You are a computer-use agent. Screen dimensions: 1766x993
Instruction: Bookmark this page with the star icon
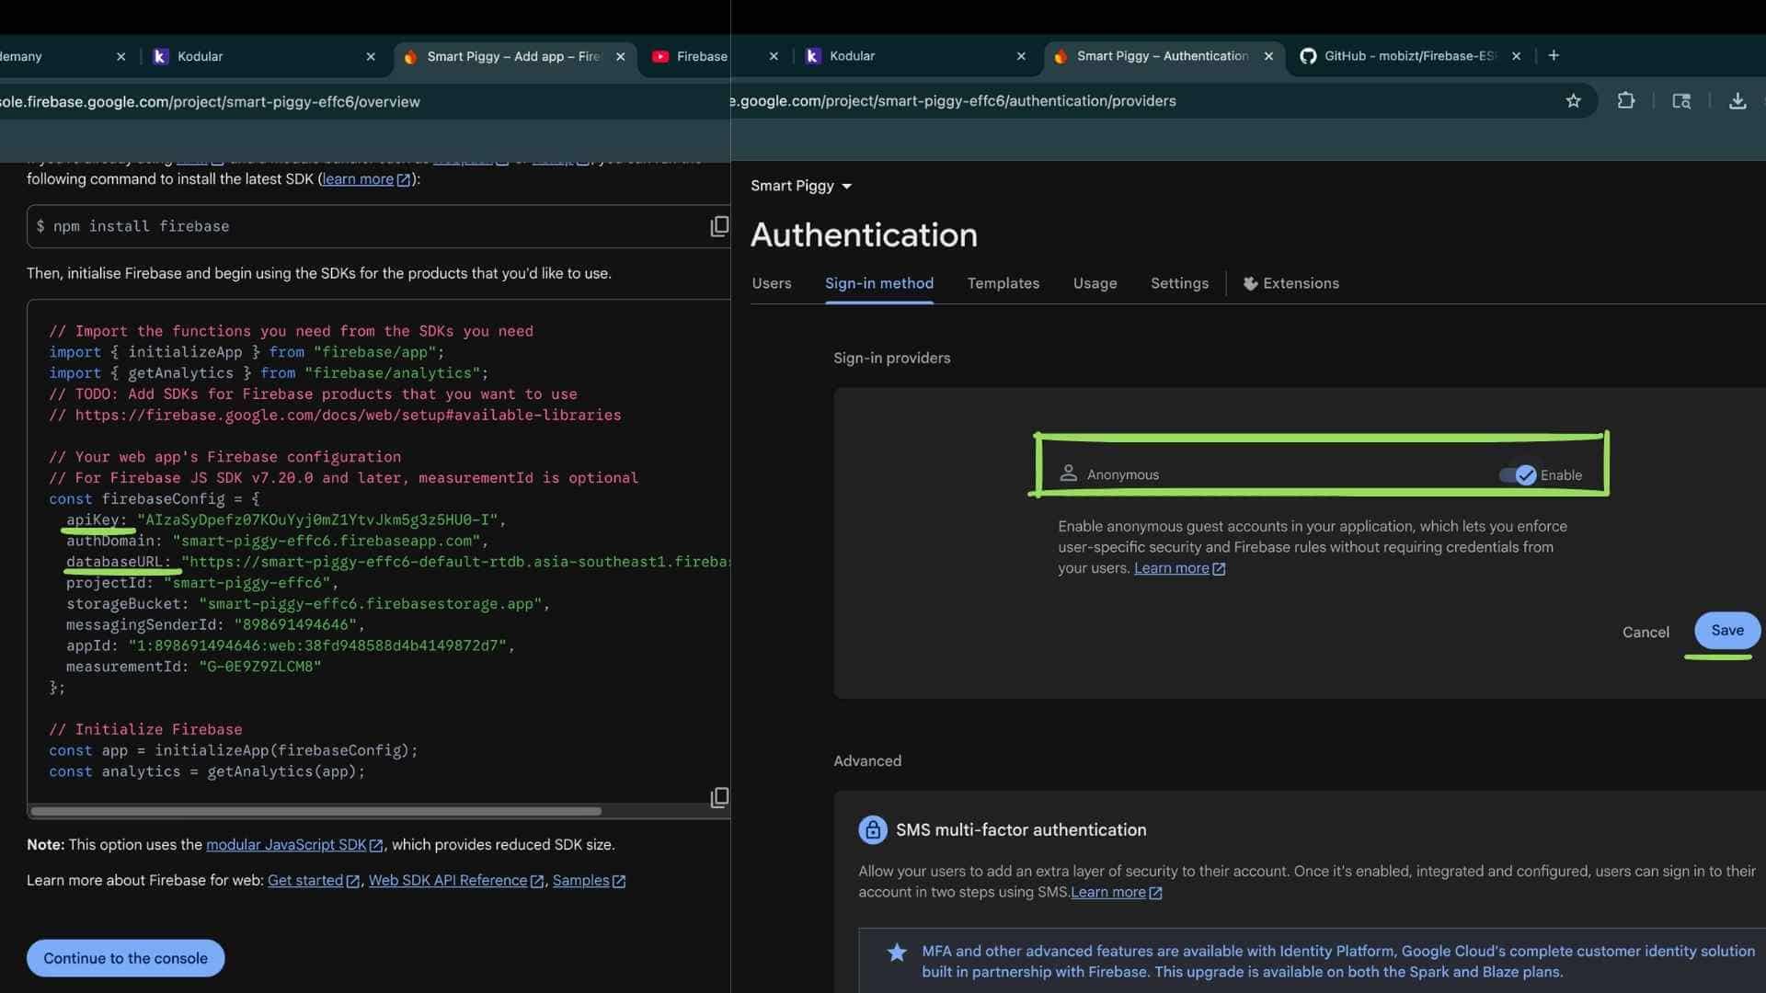click(x=1574, y=101)
